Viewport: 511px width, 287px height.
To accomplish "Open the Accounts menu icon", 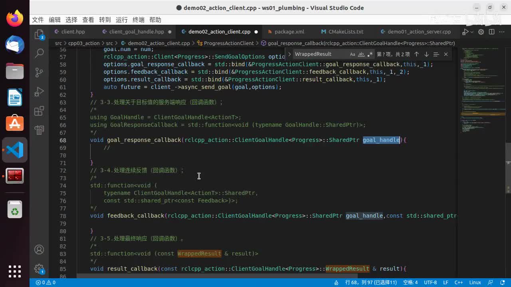I will tap(39, 250).
